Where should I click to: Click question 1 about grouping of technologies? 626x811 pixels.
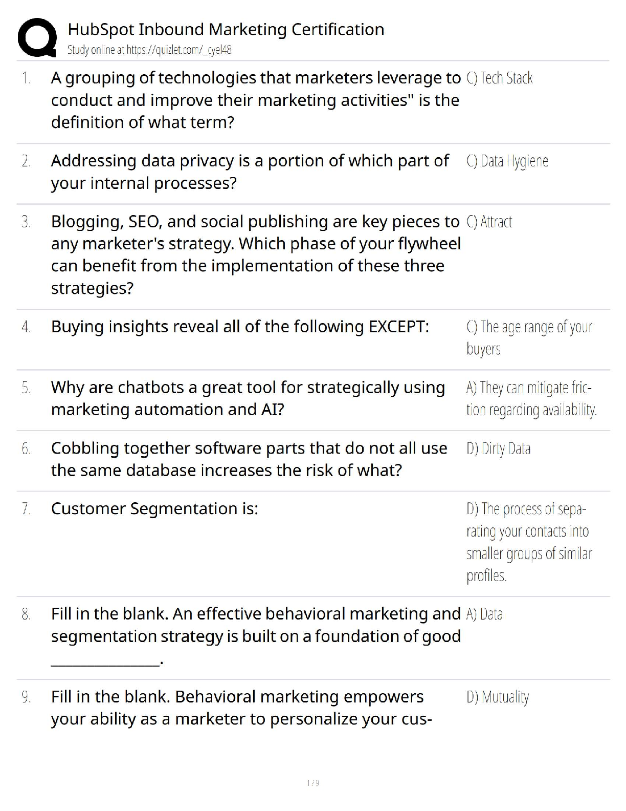(255, 100)
